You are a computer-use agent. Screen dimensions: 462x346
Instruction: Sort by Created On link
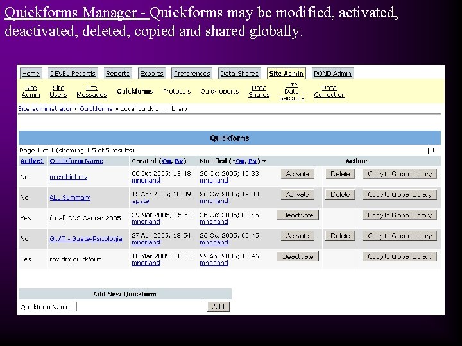click(166, 161)
